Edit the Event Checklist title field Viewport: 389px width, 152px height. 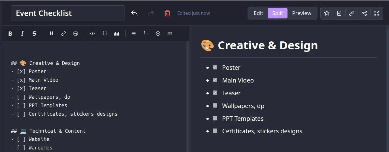click(x=68, y=13)
